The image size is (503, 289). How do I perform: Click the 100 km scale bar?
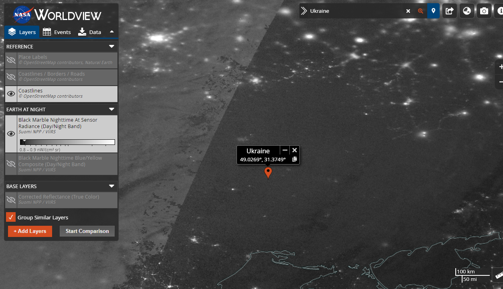click(x=473, y=272)
